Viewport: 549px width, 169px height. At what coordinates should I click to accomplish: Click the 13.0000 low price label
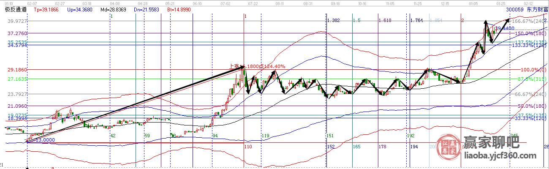(x=45, y=139)
